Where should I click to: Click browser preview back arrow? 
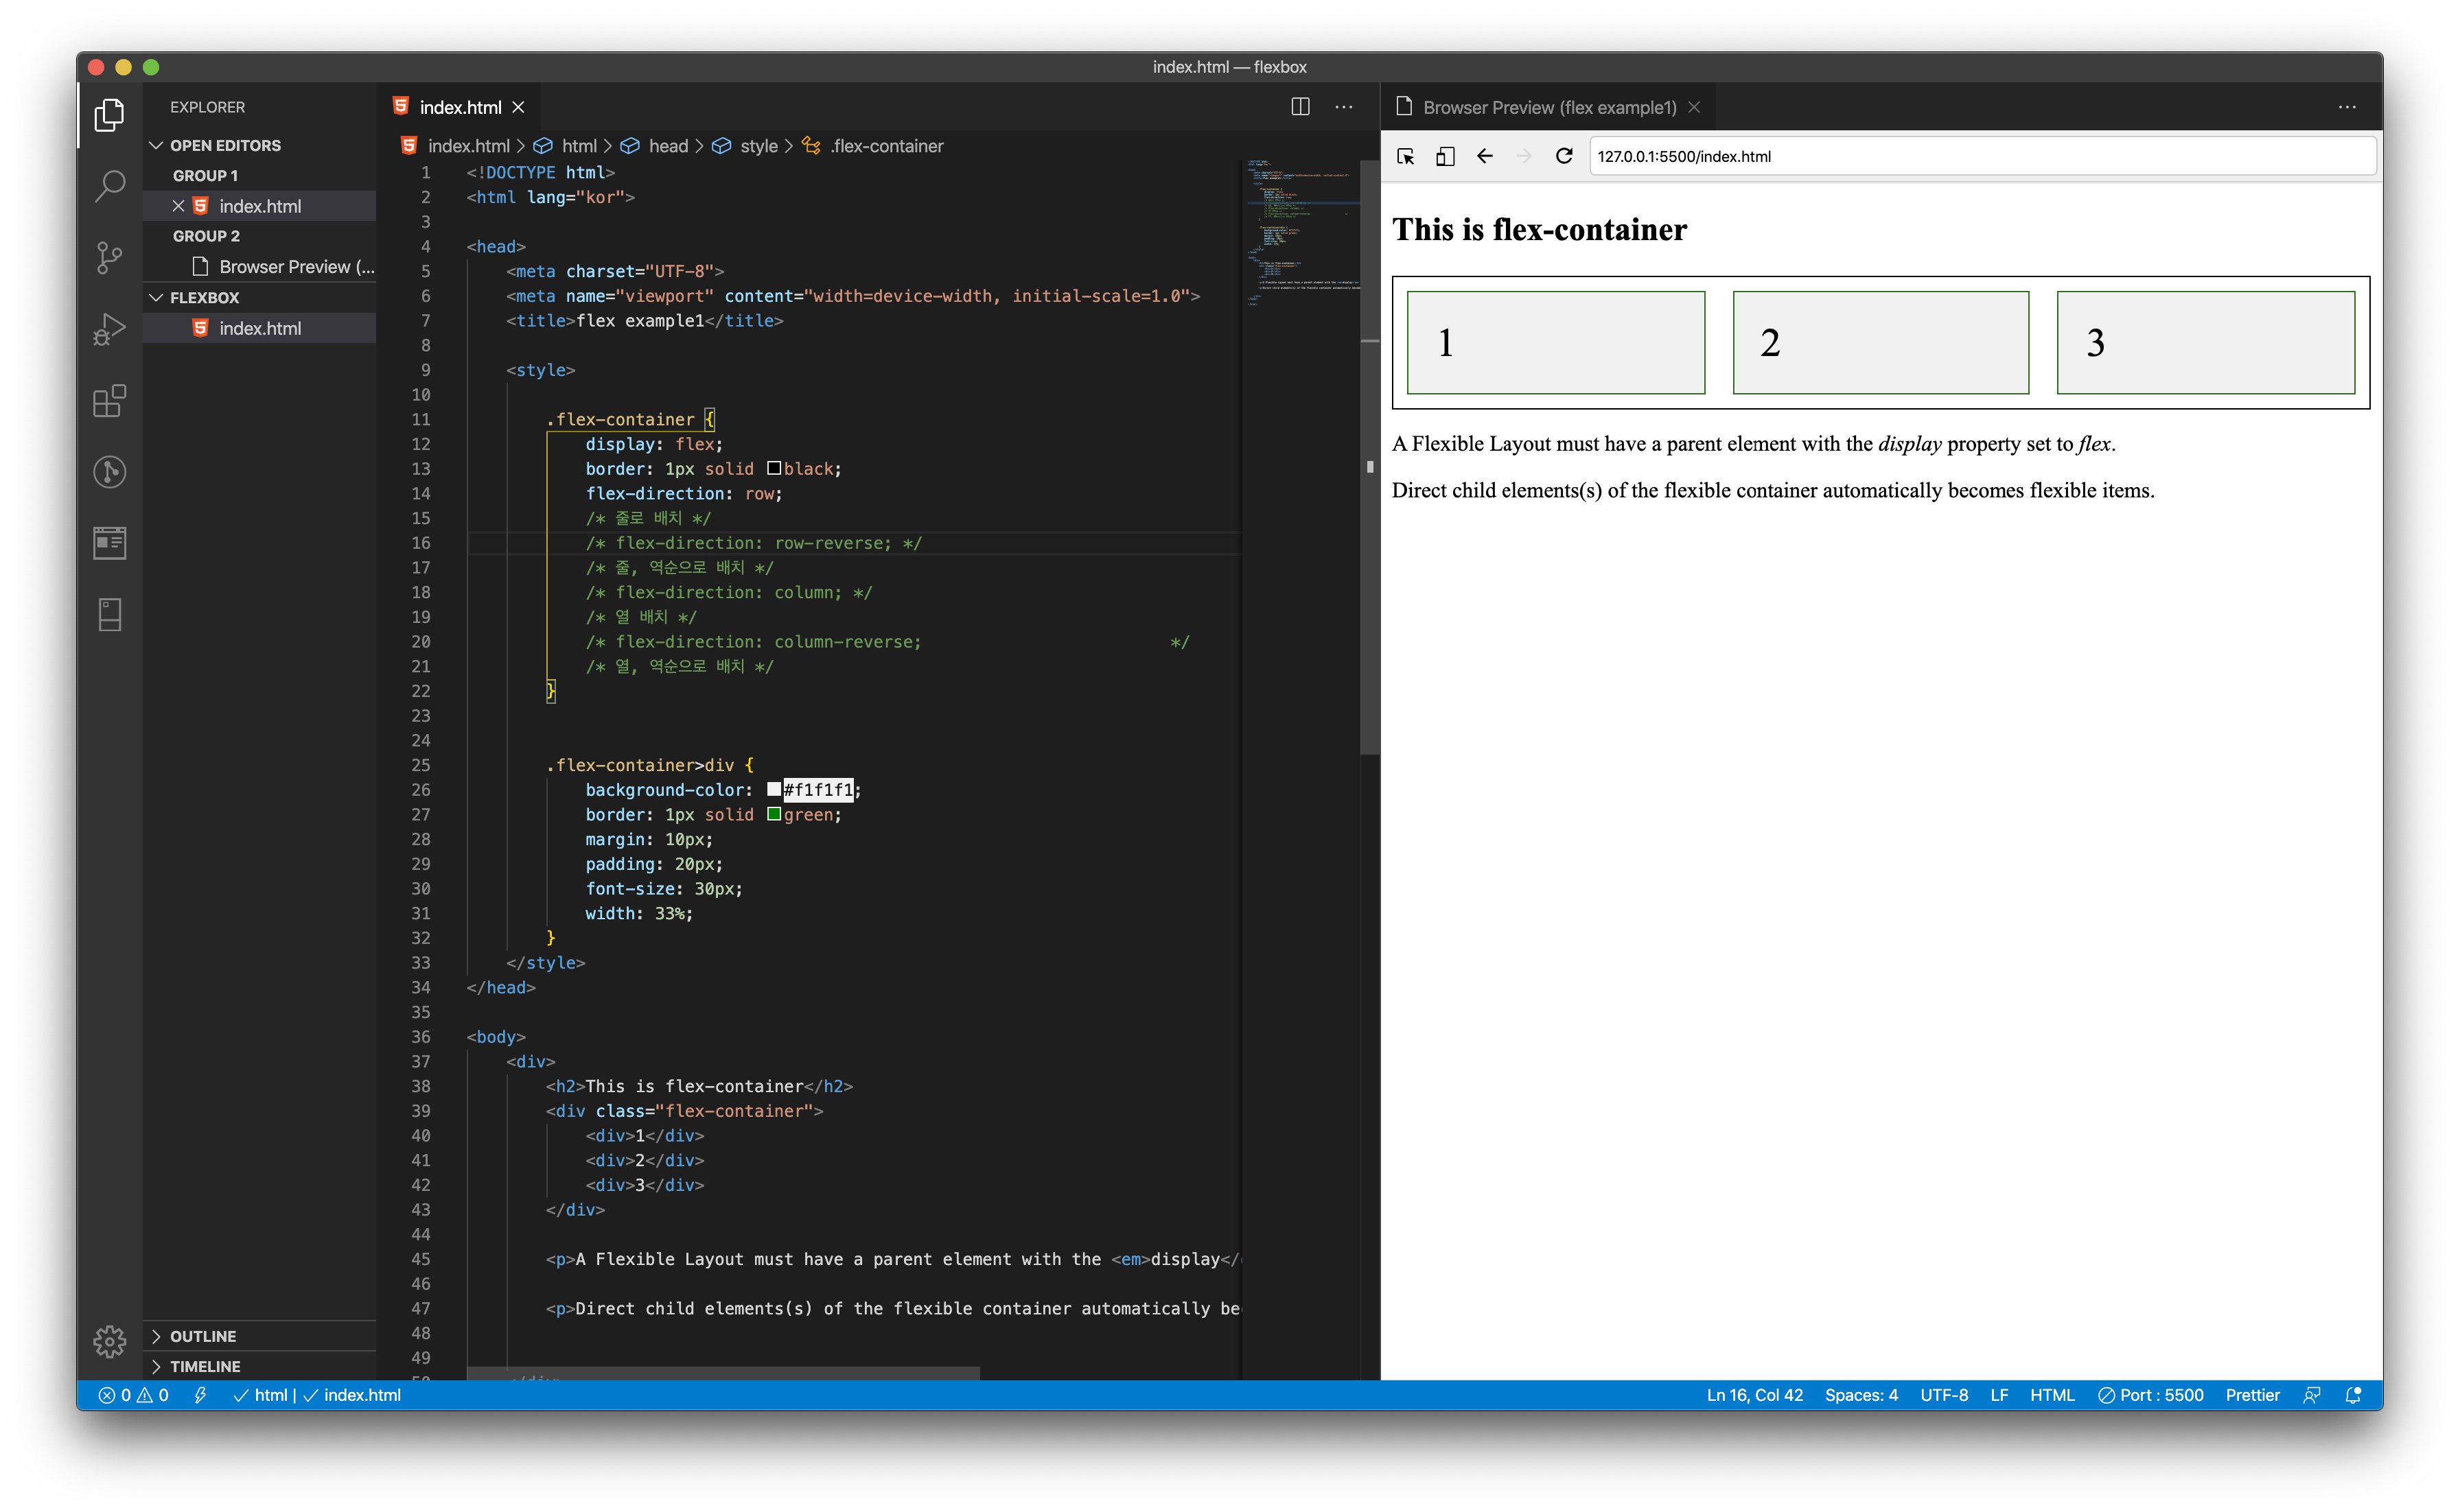coord(1485,156)
